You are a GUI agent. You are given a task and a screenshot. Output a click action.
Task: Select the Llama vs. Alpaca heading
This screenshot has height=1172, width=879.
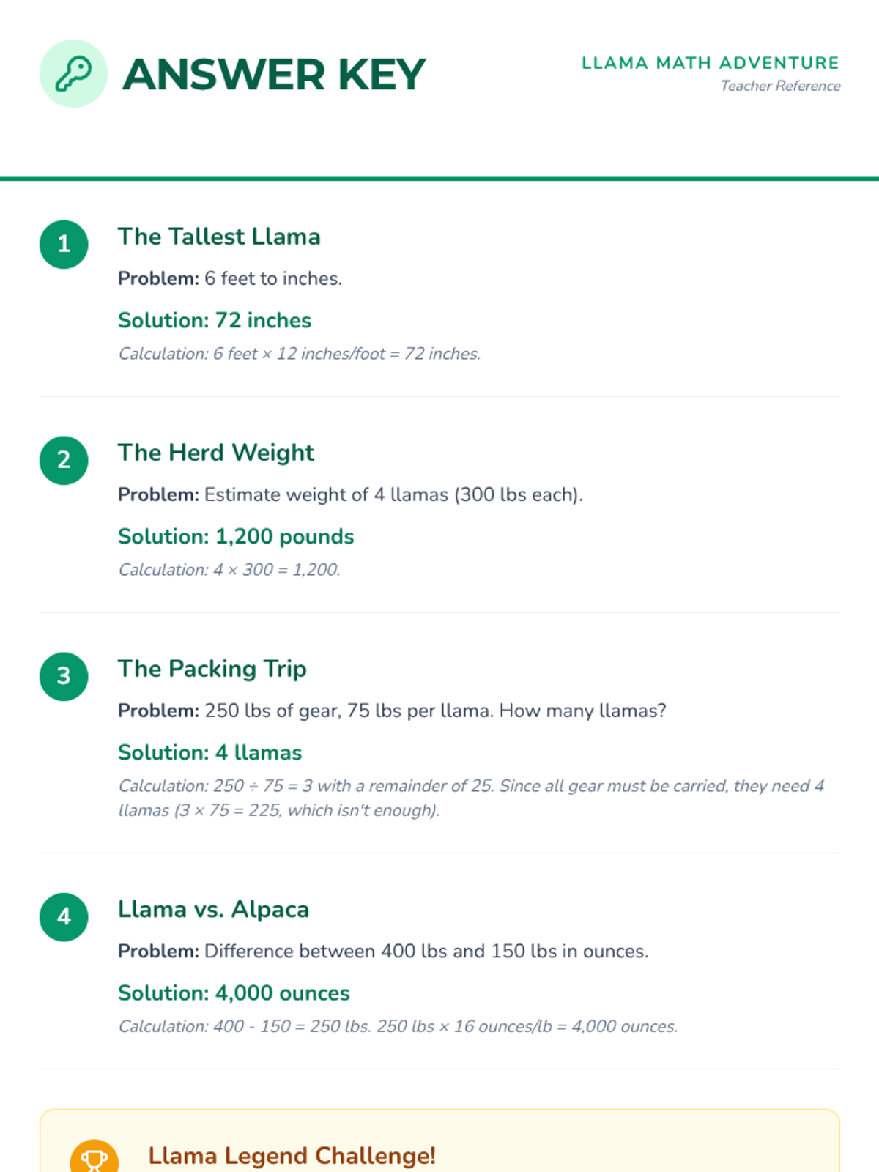point(213,909)
